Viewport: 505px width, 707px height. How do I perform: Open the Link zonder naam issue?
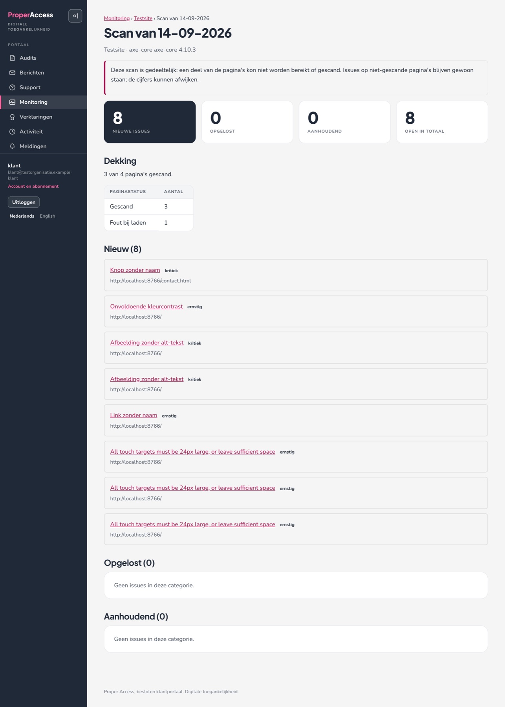coord(134,415)
